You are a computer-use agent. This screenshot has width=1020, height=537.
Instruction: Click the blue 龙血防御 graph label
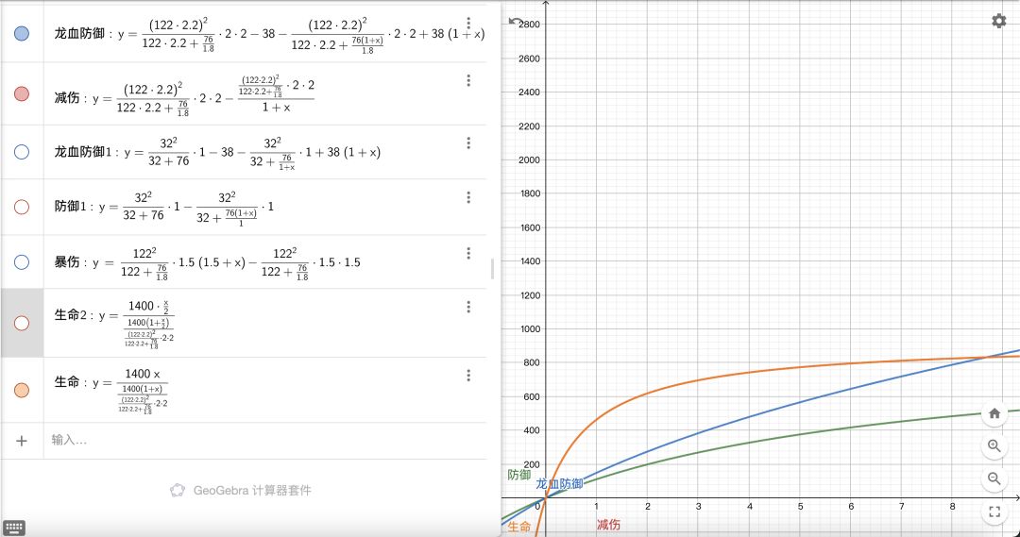coord(559,484)
